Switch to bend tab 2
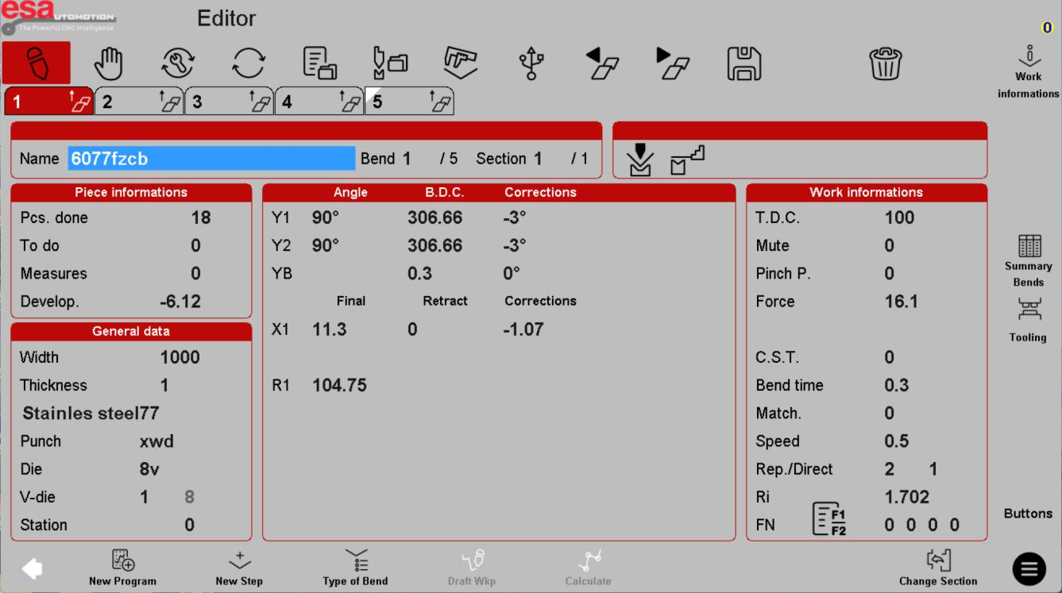This screenshot has height=593, width=1062. [138, 102]
